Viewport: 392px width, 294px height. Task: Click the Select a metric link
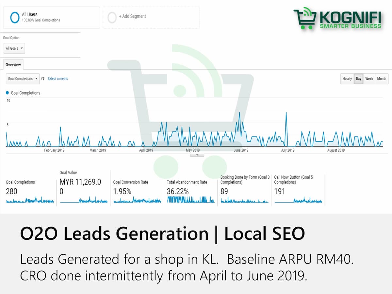tap(58, 79)
